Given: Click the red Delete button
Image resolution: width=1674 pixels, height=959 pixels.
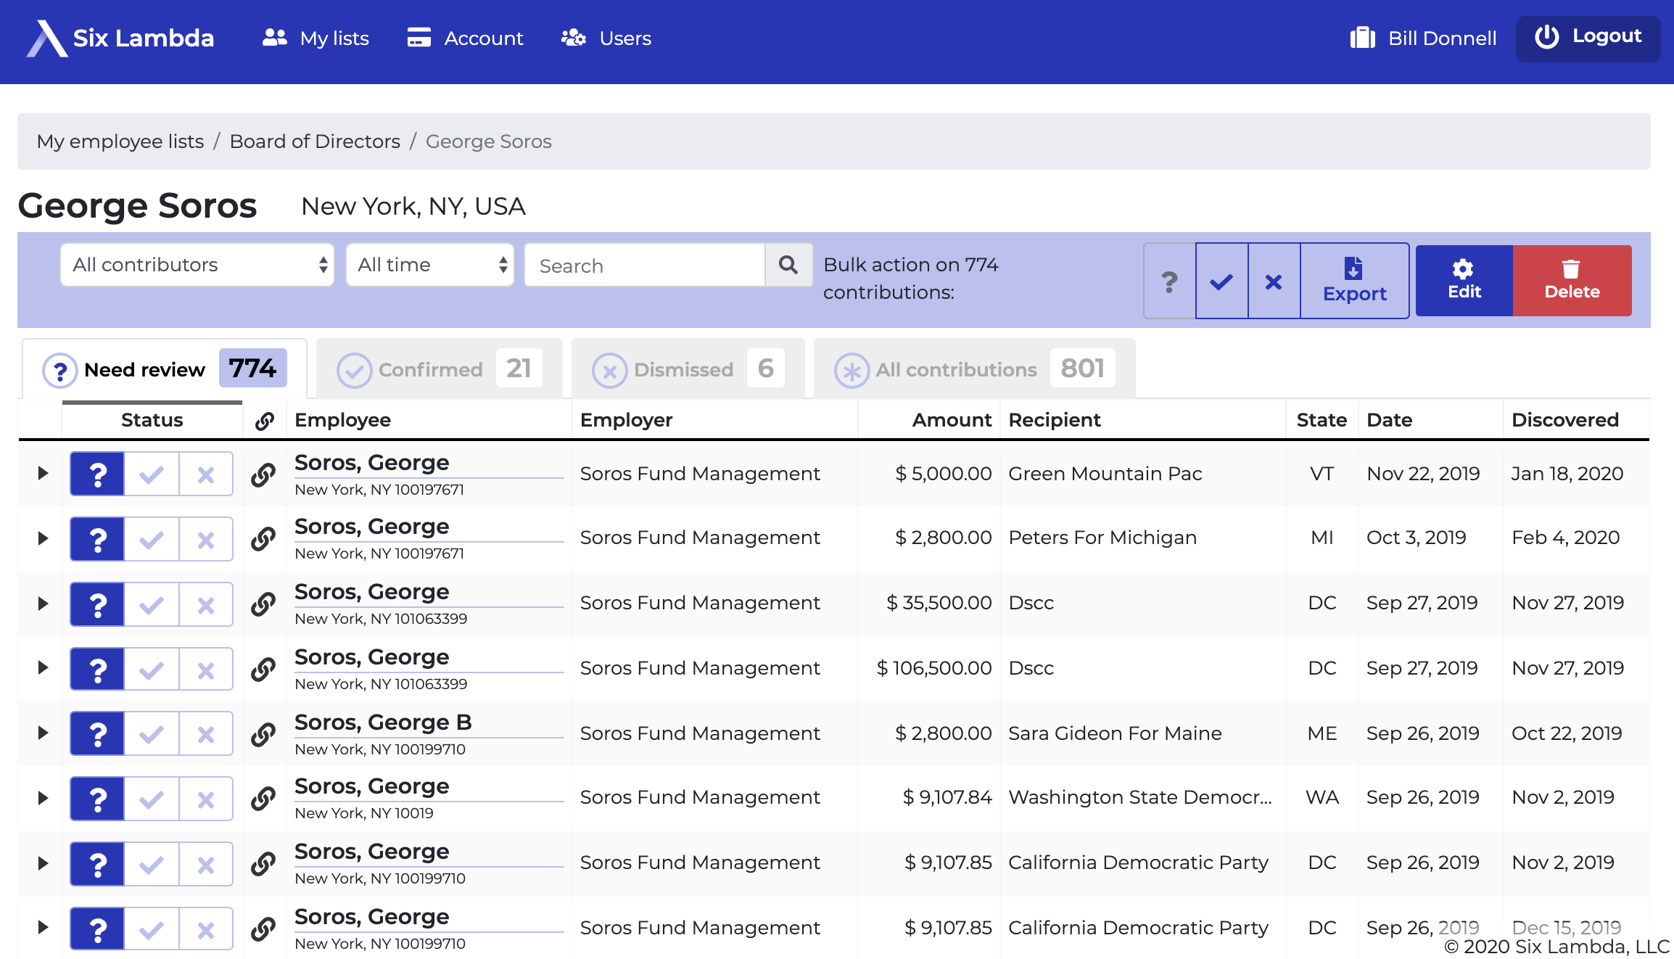Looking at the screenshot, I should 1572,281.
